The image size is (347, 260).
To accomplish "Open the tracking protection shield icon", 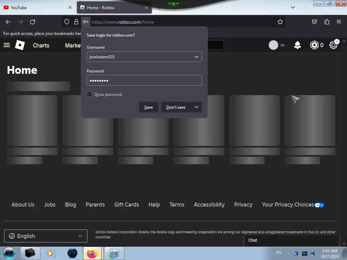I will [x=67, y=22].
